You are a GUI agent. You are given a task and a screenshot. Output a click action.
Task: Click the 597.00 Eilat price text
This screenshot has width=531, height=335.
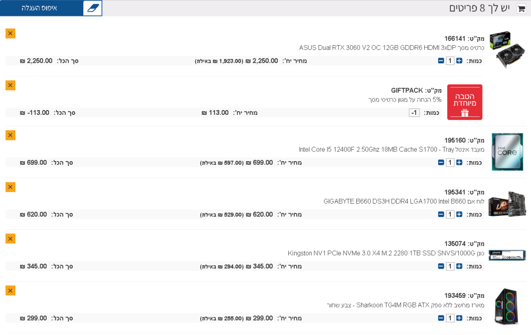click(x=222, y=163)
